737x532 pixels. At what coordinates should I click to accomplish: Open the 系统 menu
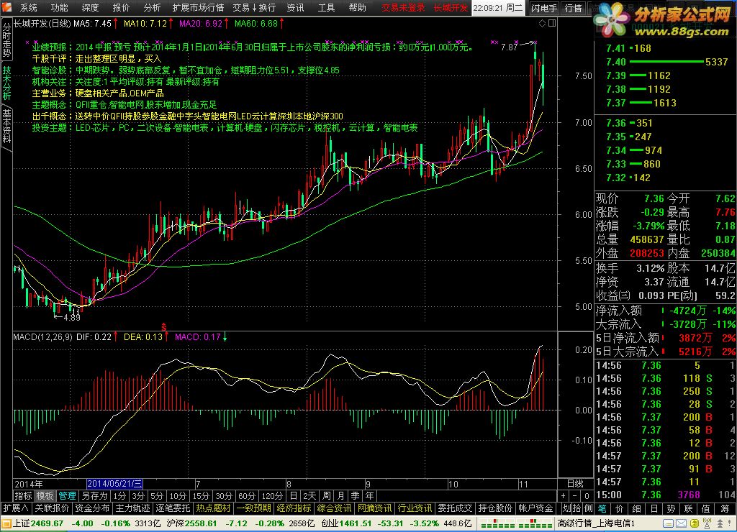pyautogui.click(x=28, y=7)
